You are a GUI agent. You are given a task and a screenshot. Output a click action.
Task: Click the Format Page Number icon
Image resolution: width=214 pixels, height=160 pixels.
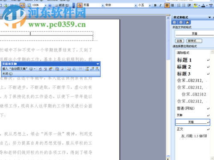click(x=51, y=69)
